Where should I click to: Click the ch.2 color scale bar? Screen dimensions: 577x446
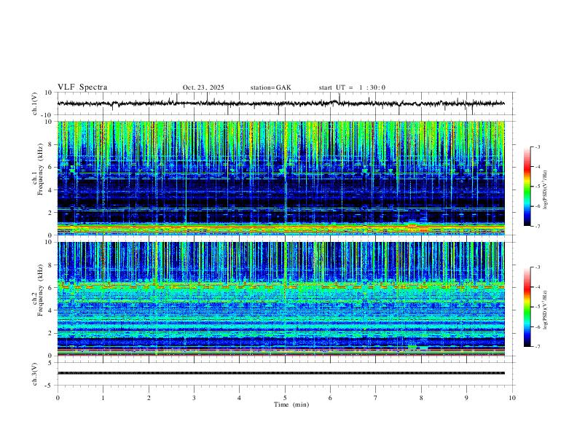tap(527, 307)
